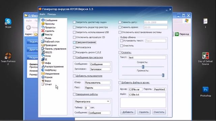Click the Удалить button below the file list
The width and height of the screenshot is (216, 121).
tap(144, 112)
